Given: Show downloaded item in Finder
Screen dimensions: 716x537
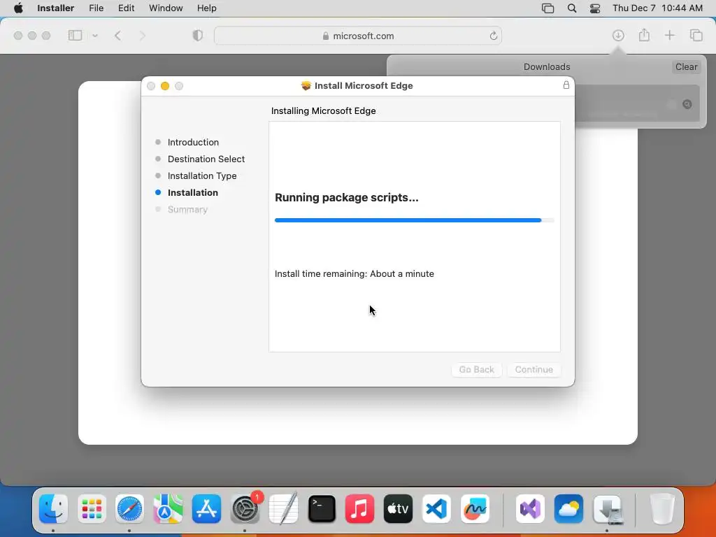Looking at the screenshot, I should 687,105.
